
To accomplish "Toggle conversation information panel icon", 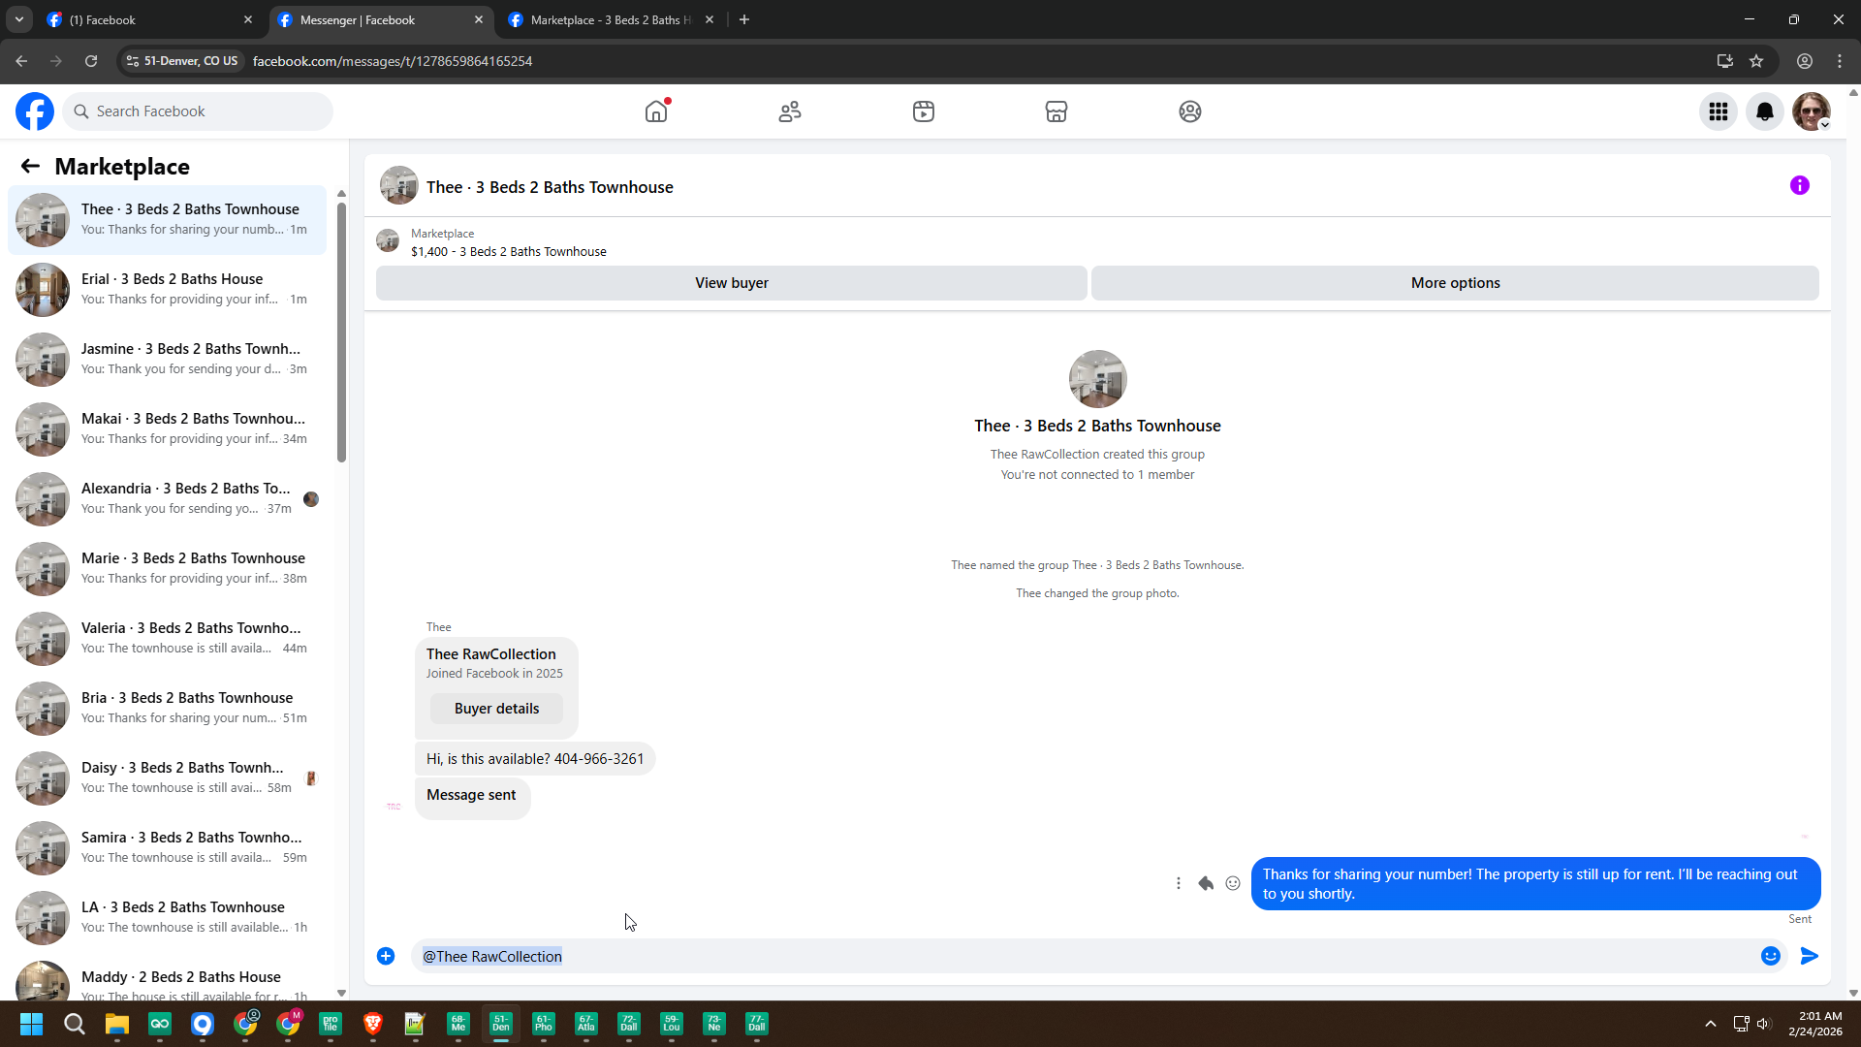I will [1800, 185].
